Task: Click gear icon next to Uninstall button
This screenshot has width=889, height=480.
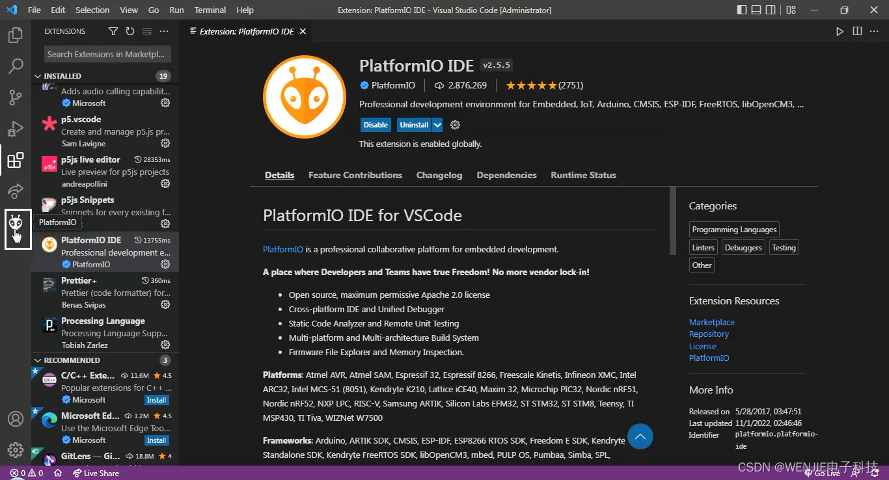Action: pyautogui.click(x=456, y=125)
